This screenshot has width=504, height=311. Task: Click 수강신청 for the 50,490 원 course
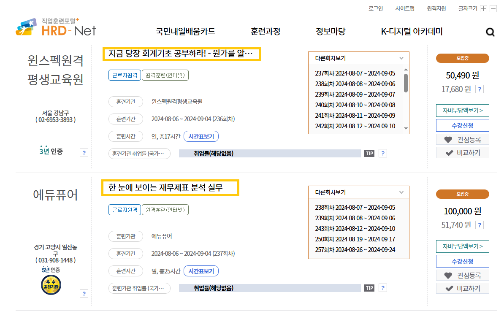pyautogui.click(x=462, y=126)
